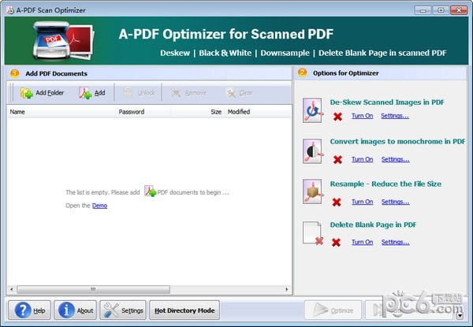The width and height of the screenshot is (473, 327).
Task: Click the About button
Action: point(76,310)
